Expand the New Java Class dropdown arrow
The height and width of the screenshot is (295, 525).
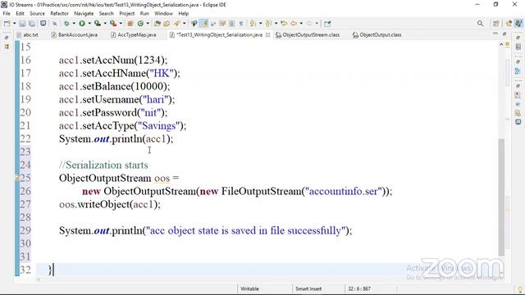(x=148, y=24)
